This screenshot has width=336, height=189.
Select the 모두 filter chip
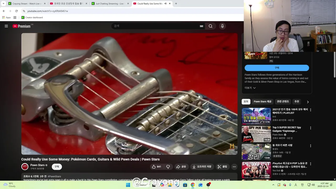[x=246, y=102]
